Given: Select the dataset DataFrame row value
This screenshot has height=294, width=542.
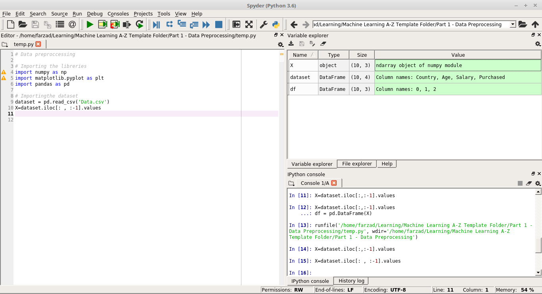Looking at the screenshot, I should tap(457, 77).
